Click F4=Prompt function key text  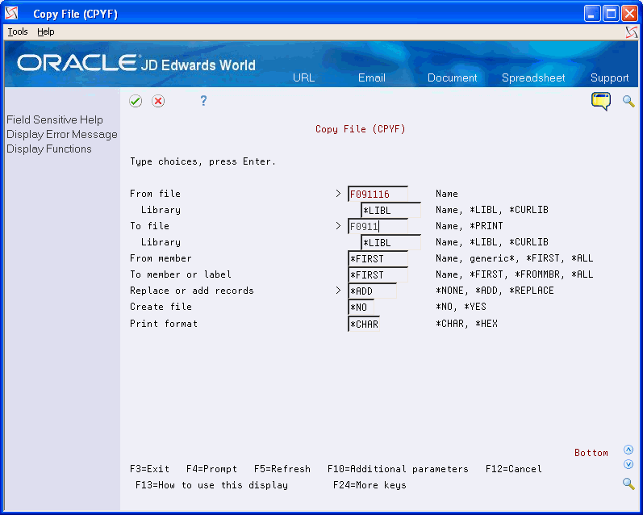click(211, 469)
